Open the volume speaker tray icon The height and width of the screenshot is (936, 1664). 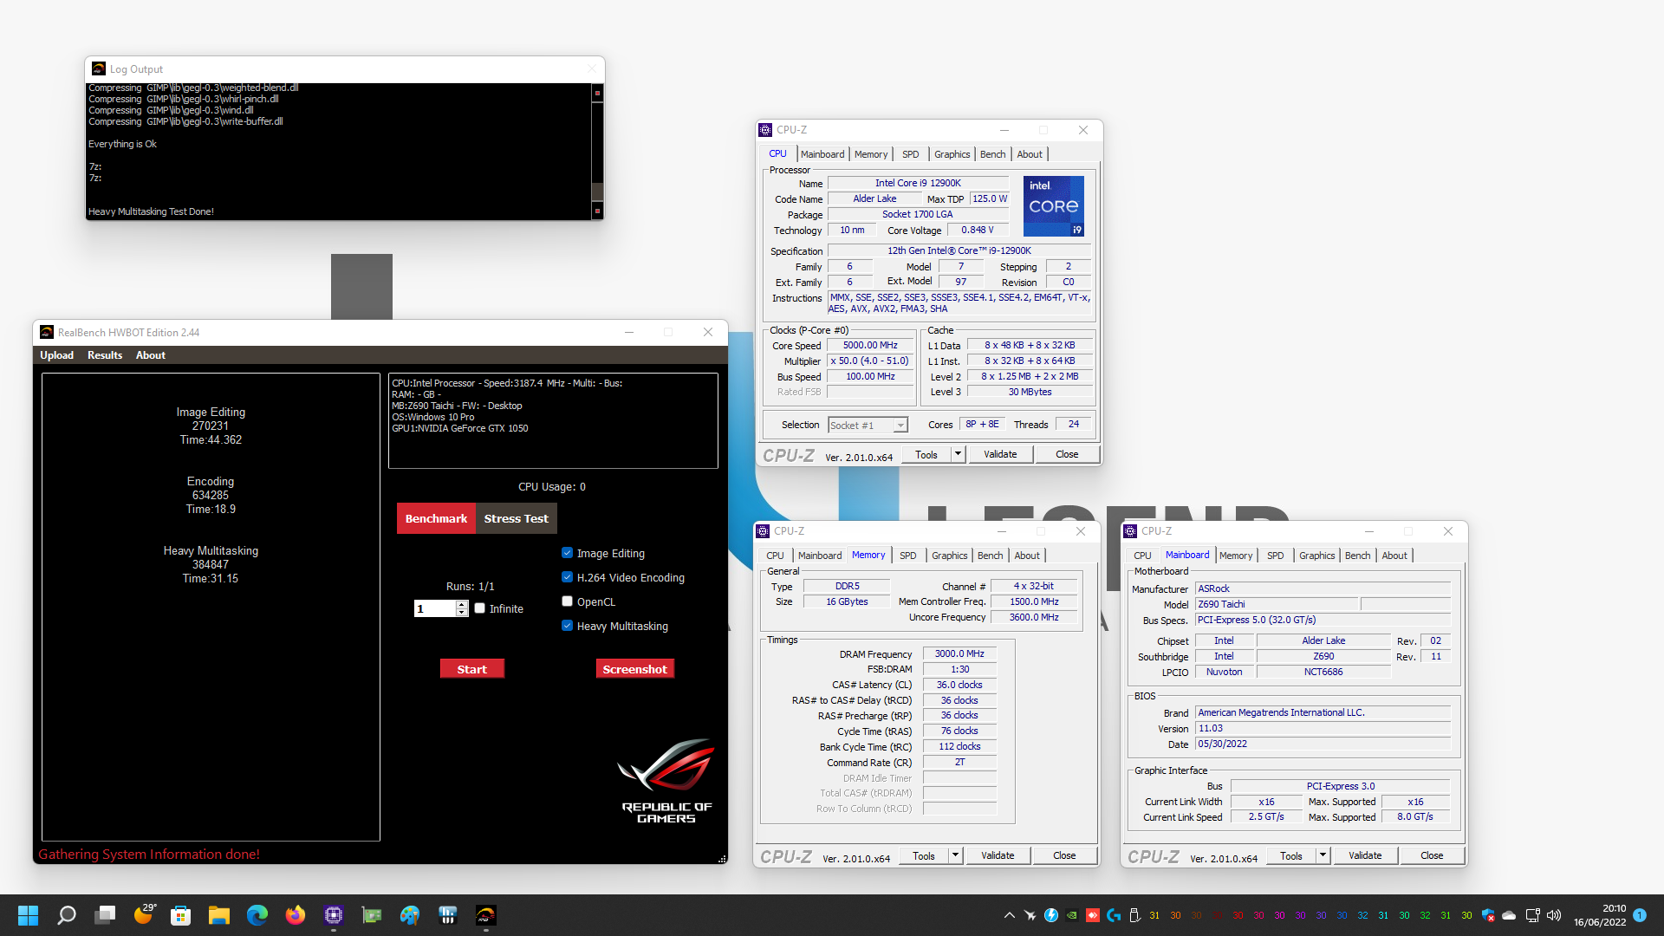(x=1554, y=915)
